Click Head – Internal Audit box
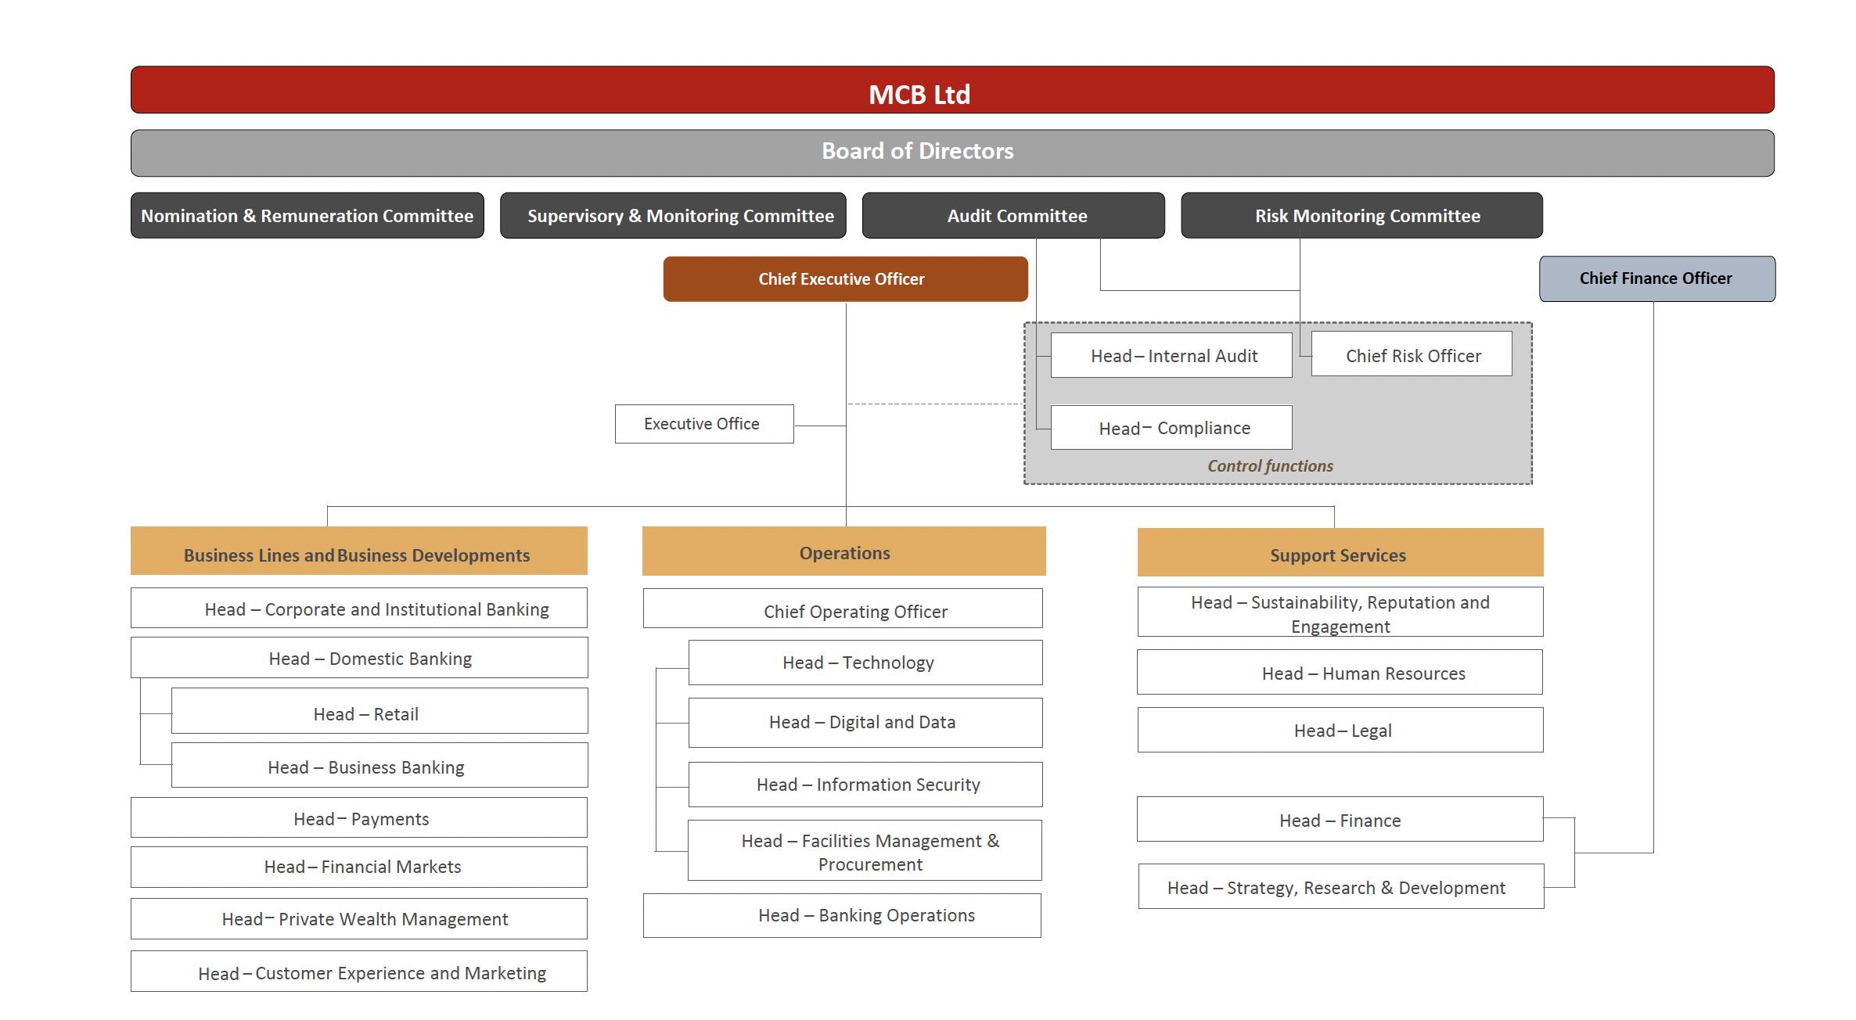The image size is (1856, 1020). [1171, 355]
